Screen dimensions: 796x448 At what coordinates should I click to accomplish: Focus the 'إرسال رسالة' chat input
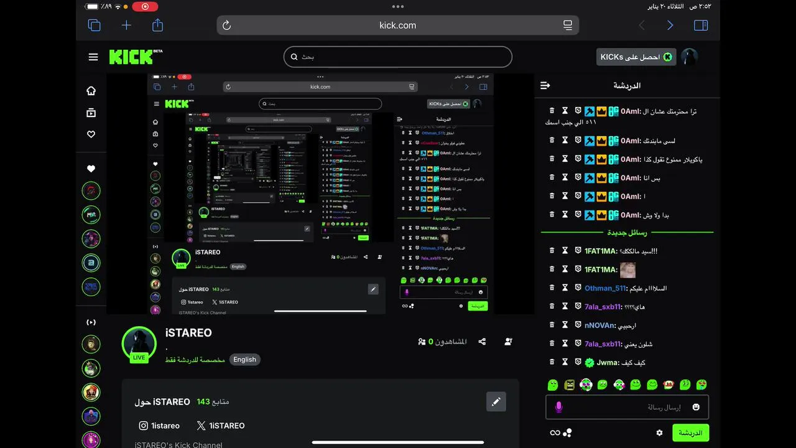click(627, 407)
